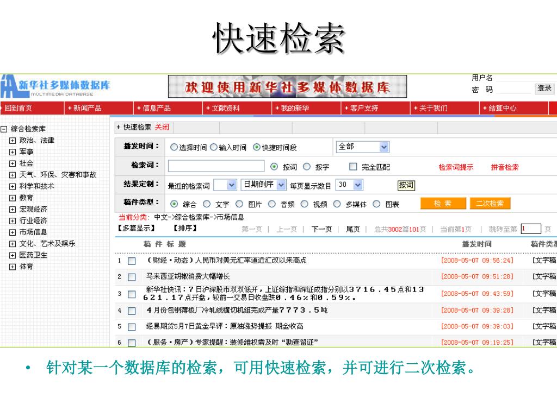The height and width of the screenshot is (417, 557).
Task: Open the 信息产品 menu
Action: coord(157,108)
